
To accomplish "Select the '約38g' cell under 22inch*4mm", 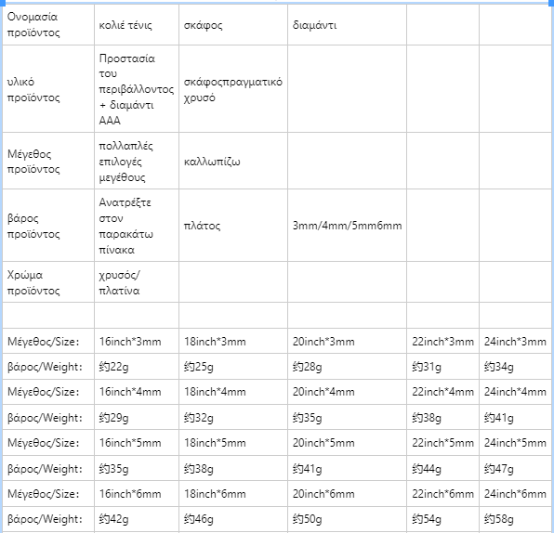I will (442, 418).
